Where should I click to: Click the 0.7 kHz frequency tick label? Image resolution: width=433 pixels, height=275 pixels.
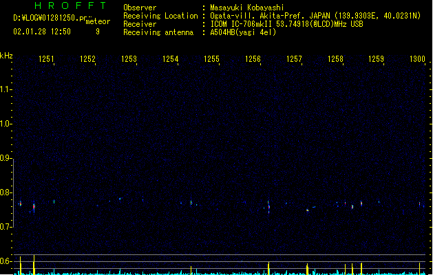(x=6, y=227)
